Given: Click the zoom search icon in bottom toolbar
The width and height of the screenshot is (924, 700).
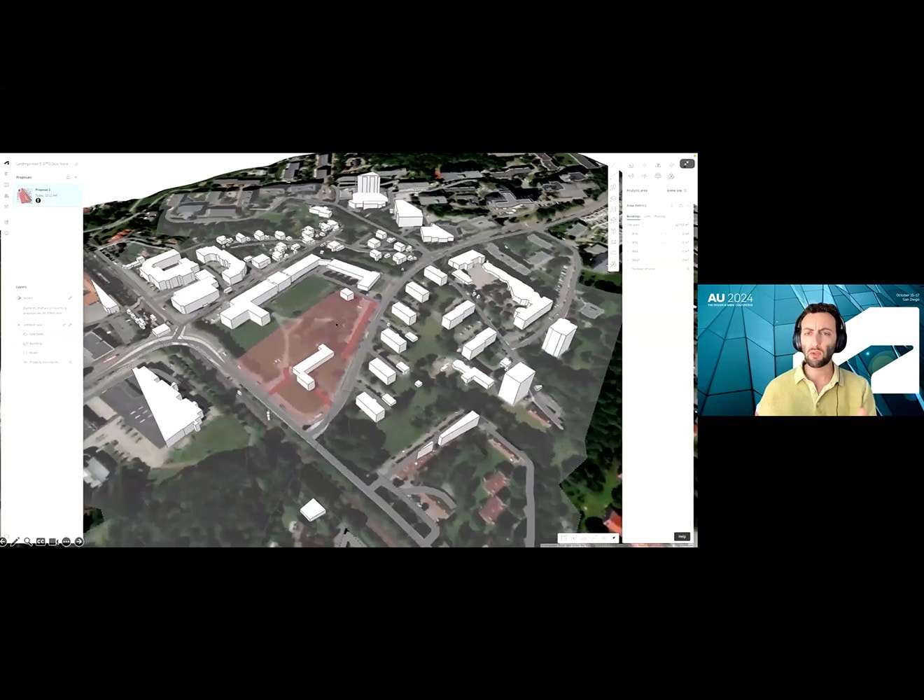Looking at the screenshot, I should pos(28,541).
